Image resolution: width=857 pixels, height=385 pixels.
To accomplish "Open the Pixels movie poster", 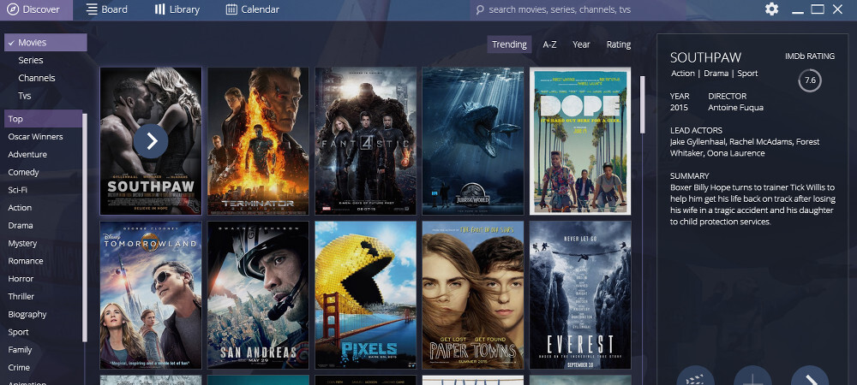I will pos(366,295).
